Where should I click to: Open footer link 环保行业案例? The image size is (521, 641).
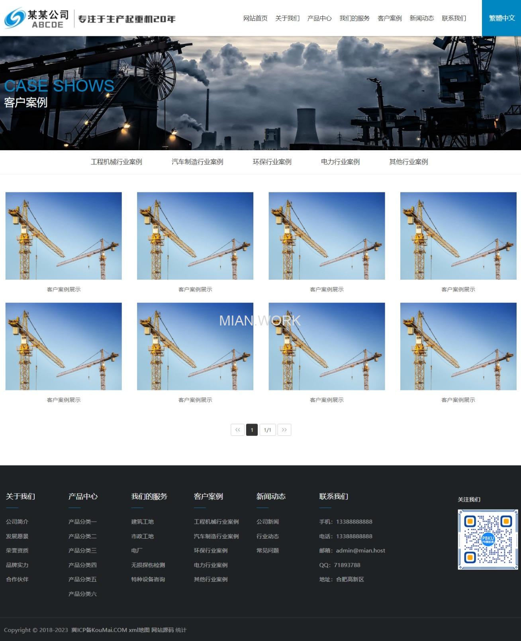[211, 551]
